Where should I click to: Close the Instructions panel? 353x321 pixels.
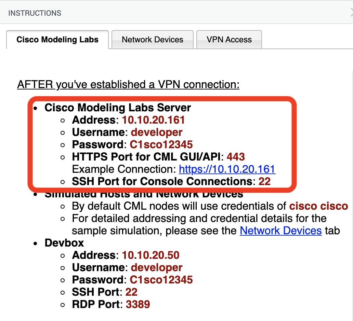[x=351, y=13]
